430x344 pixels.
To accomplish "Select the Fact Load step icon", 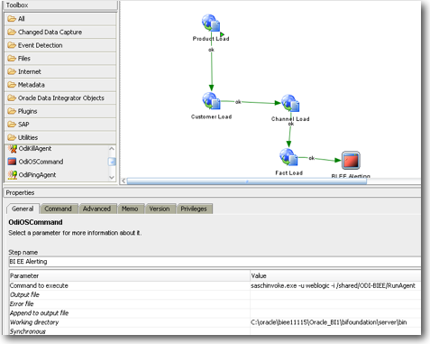I will coord(288,157).
